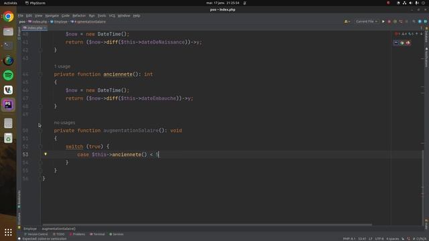
Task: Open the Terminal tool window
Action: (97, 234)
